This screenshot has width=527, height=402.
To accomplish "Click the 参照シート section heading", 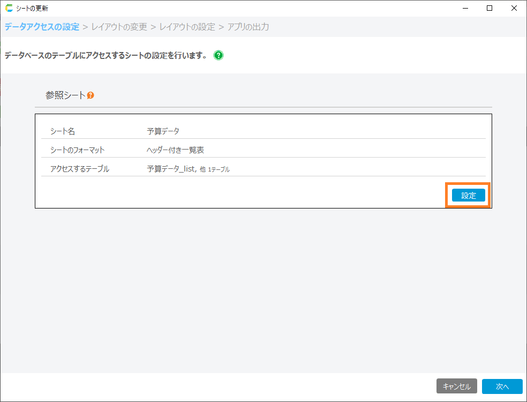I will click(x=65, y=95).
